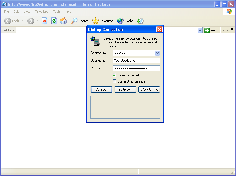Image resolution: width=236 pixels, height=176 pixels.
Task: Open the Address bar dropdown arrow
Action: point(200,30)
